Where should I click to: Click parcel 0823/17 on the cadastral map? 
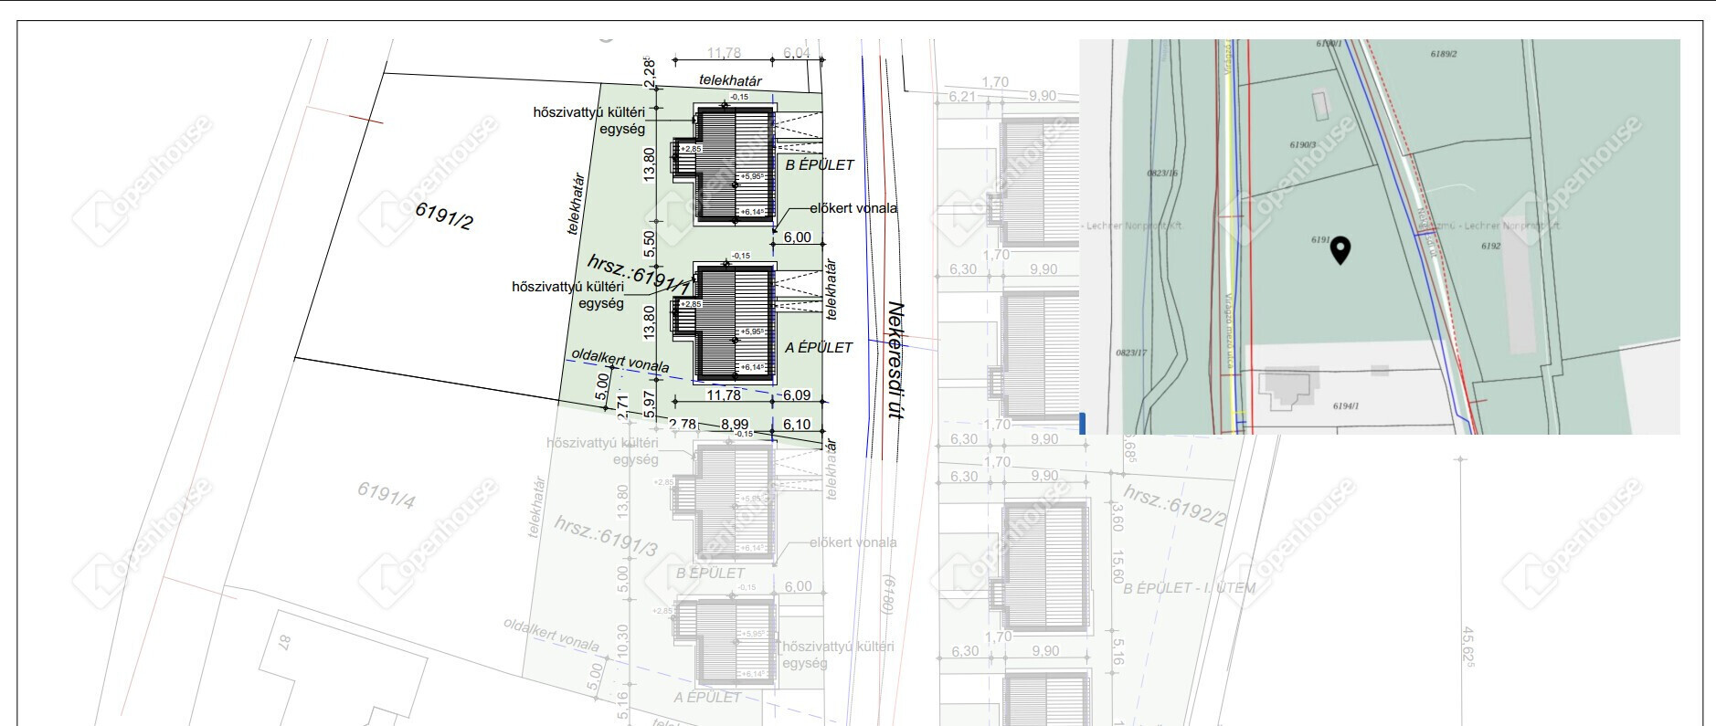pos(1131,352)
